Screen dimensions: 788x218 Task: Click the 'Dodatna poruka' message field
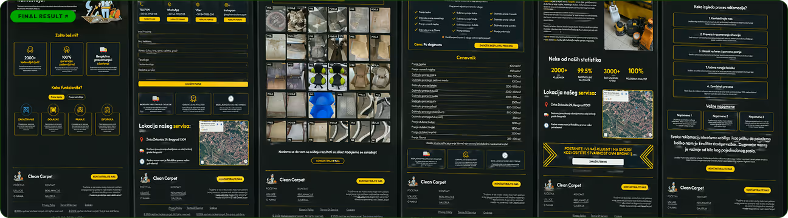pos(193,76)
